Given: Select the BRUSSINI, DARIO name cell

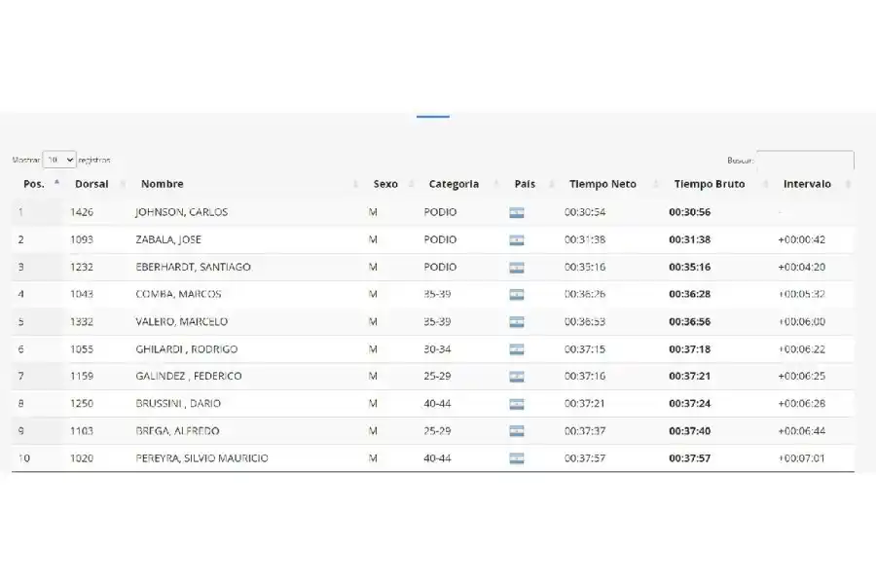Looking at the screenshot, I should [x=178, y=404].
